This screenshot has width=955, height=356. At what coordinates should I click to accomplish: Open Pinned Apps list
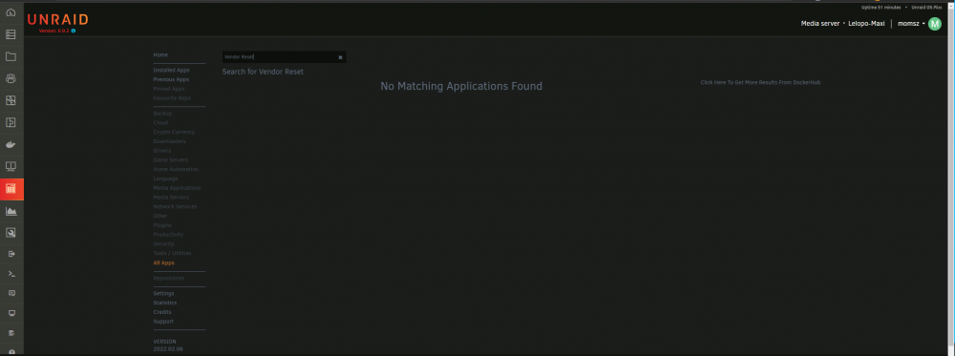point(169,89)
